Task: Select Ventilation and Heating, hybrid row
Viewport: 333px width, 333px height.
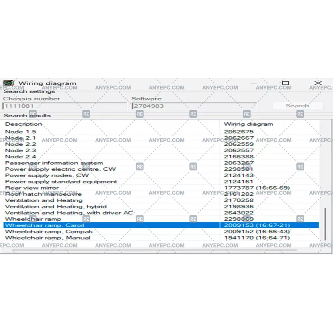Action: [56, 206]
